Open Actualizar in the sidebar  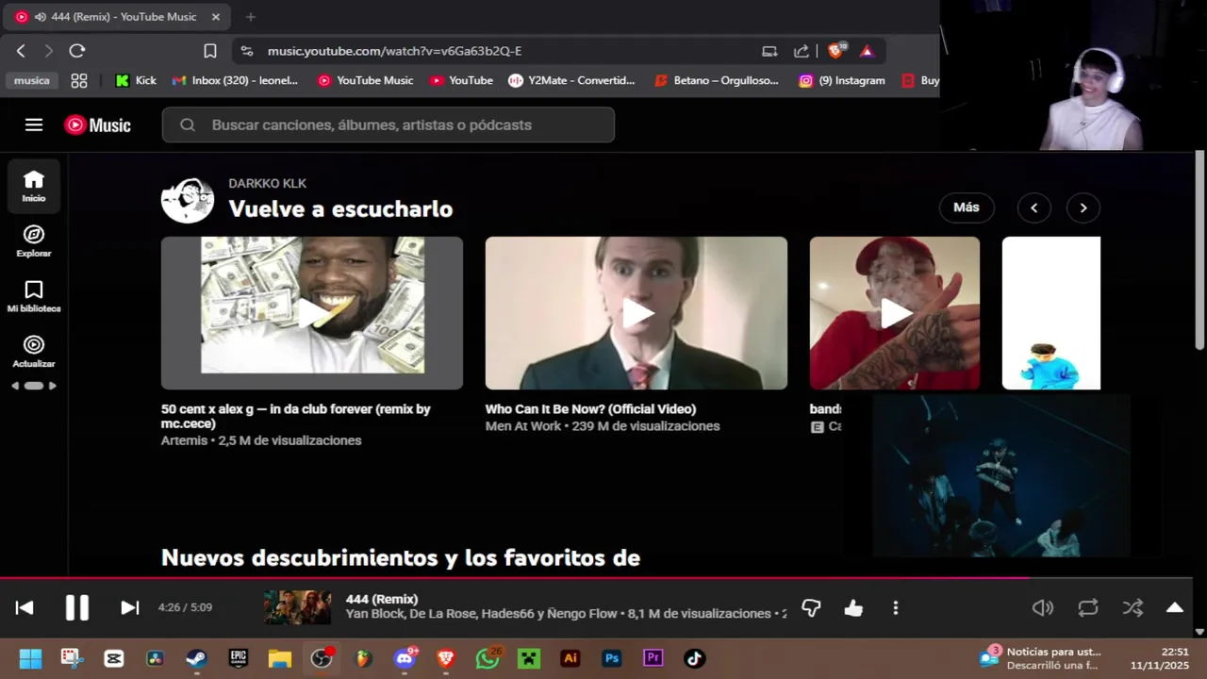tap(34, 352)
